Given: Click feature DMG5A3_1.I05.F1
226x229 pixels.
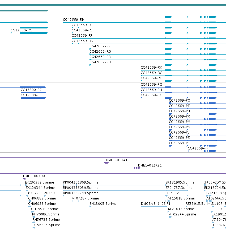Looking at the screenshot, I should coord(156,203).
